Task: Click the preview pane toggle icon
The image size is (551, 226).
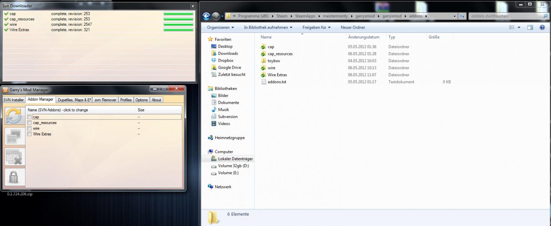Action: tap(530, 27)
